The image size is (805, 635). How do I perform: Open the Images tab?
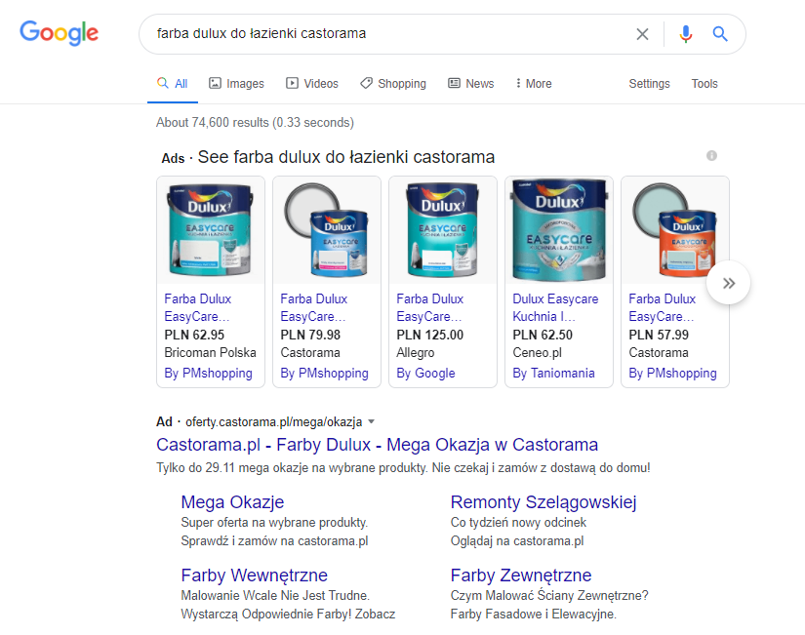236,84
